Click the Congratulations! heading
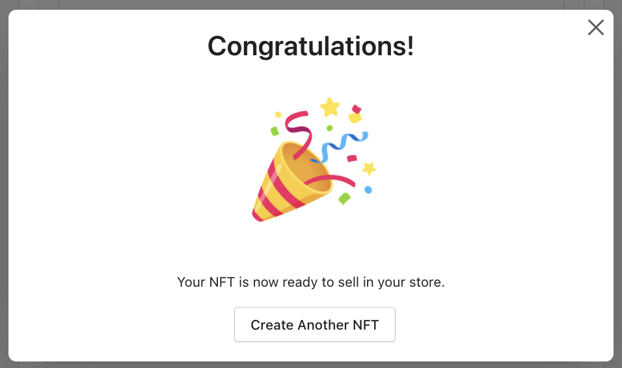This screenshot has width=622, height=368. click(x=310, y=46)
